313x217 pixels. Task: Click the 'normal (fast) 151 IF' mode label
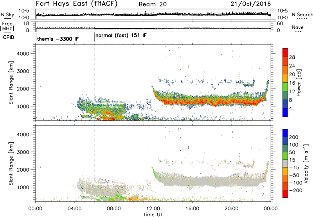point(121,36)
